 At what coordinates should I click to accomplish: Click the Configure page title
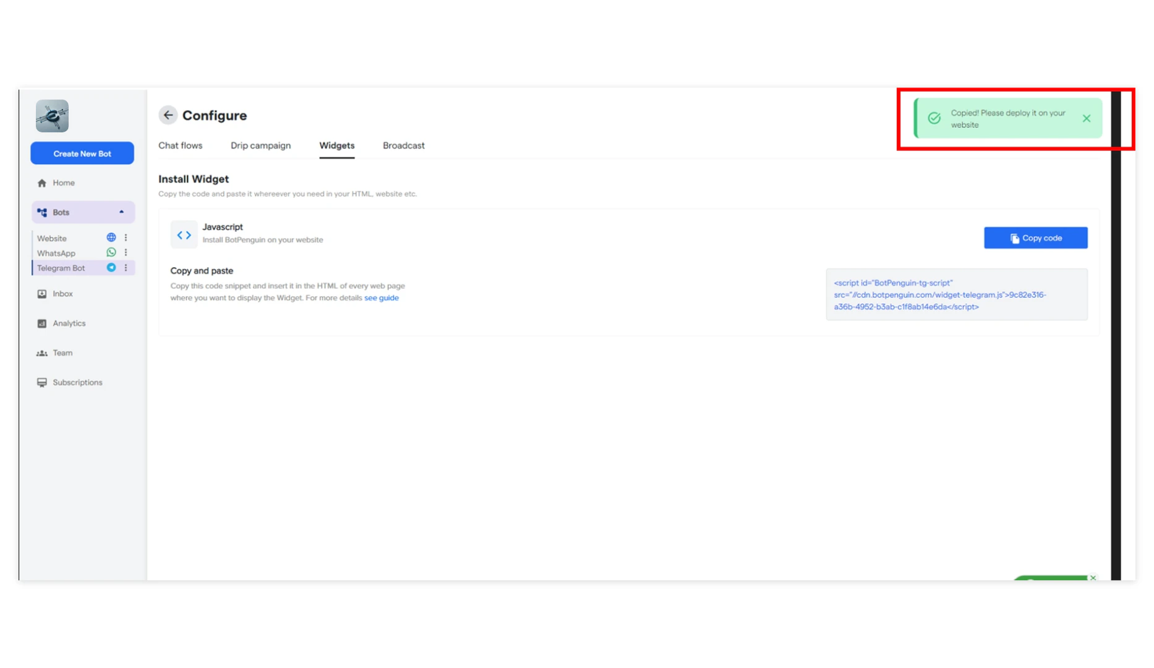point(215,115)
